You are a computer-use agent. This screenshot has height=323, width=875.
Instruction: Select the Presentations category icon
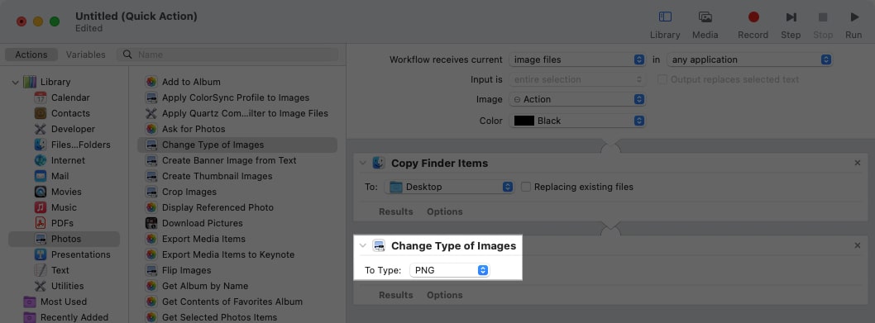[x=41, y=254]
